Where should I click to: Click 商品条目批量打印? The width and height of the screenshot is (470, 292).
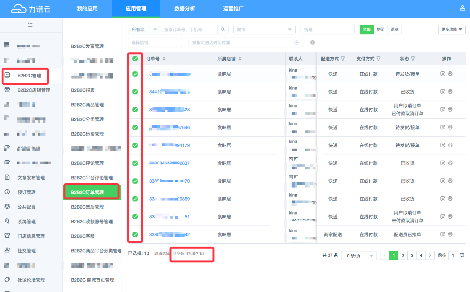(188, 254)
